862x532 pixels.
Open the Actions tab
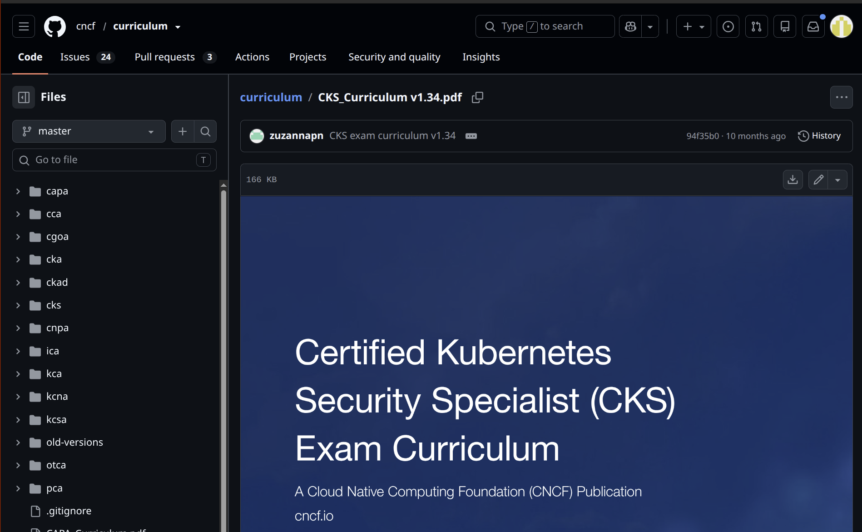(252, 57)
